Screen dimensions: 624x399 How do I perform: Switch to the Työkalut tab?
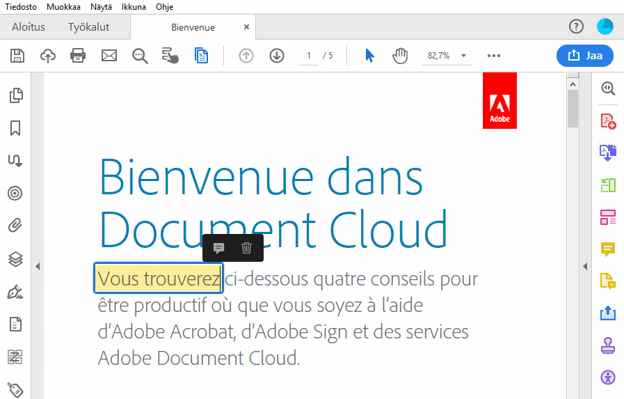[88, 27]
